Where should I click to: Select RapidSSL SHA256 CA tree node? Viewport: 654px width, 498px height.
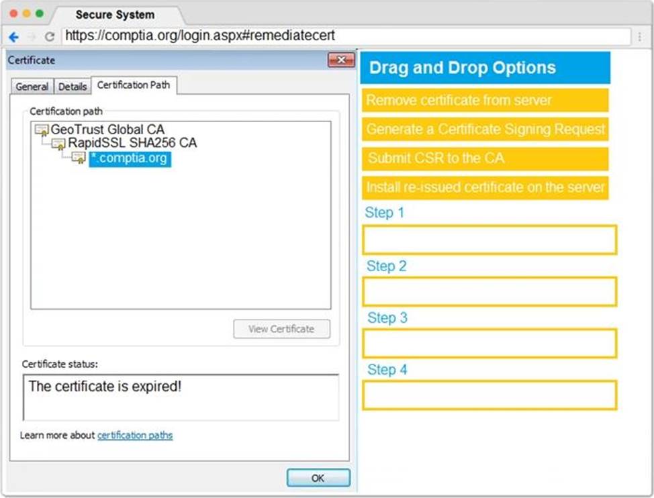pos(132,144)
